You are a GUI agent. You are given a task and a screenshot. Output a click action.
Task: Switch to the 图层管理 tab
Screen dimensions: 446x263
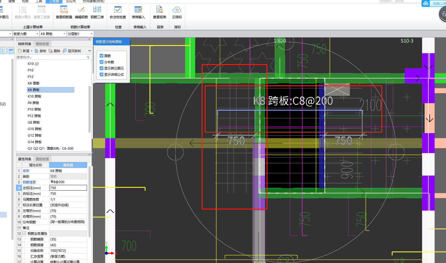click(42, 159)
